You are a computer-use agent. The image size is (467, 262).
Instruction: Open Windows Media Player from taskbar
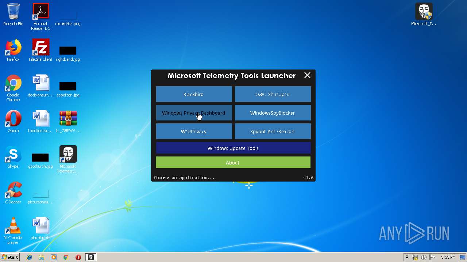coord(54,257)
